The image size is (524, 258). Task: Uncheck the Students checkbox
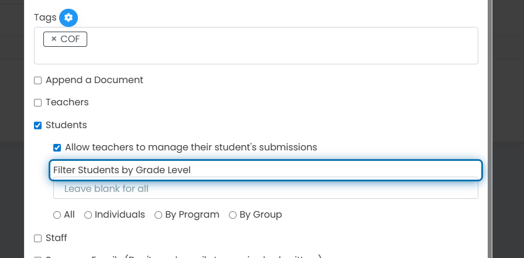point(37,126)
